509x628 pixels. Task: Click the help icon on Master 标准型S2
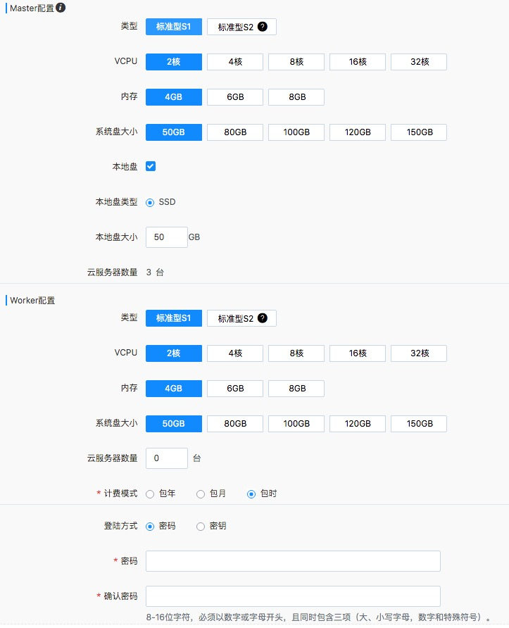(x=263, y=27)
